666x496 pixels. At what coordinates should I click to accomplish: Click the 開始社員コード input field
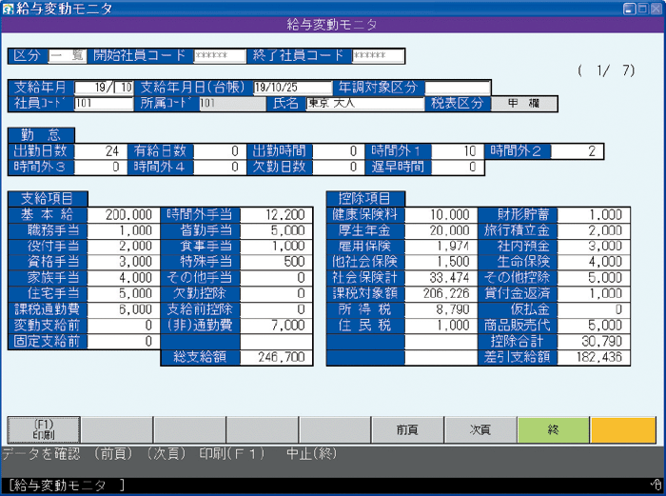coord(220,55)
